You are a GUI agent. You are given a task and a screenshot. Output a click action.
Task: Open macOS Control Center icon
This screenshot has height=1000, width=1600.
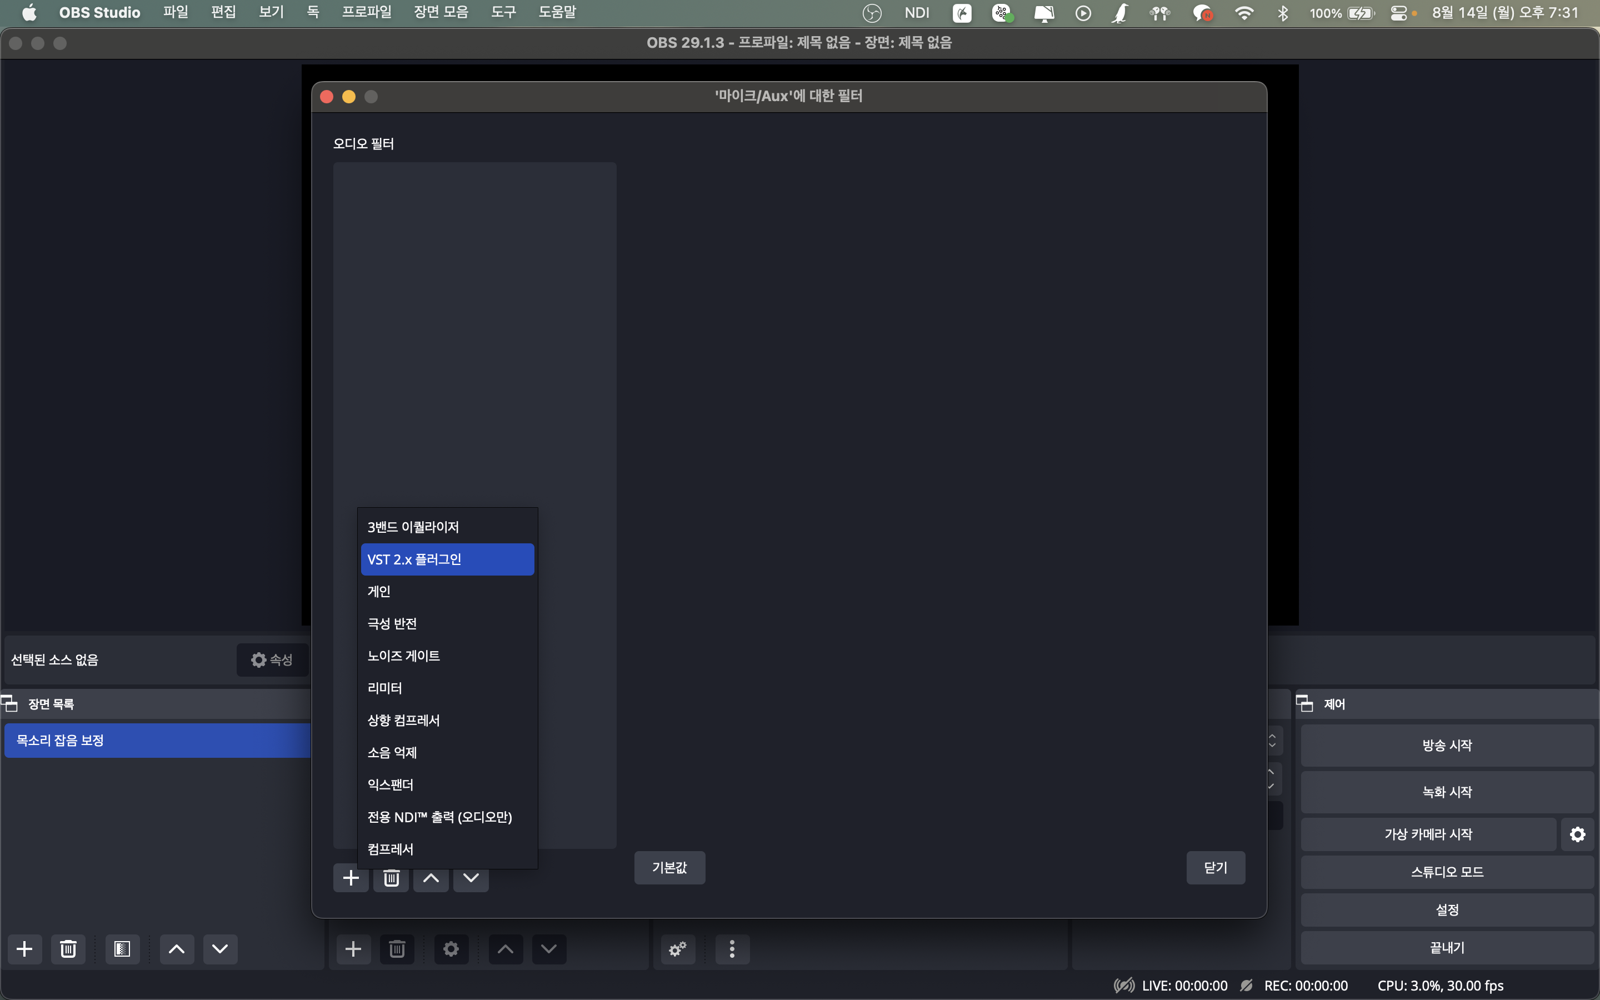(x=1399, y=13)
